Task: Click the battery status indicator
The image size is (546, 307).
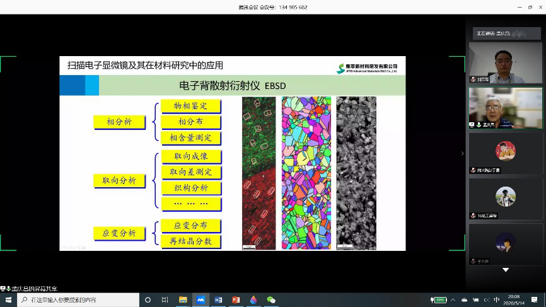Action: pos(438,300)
